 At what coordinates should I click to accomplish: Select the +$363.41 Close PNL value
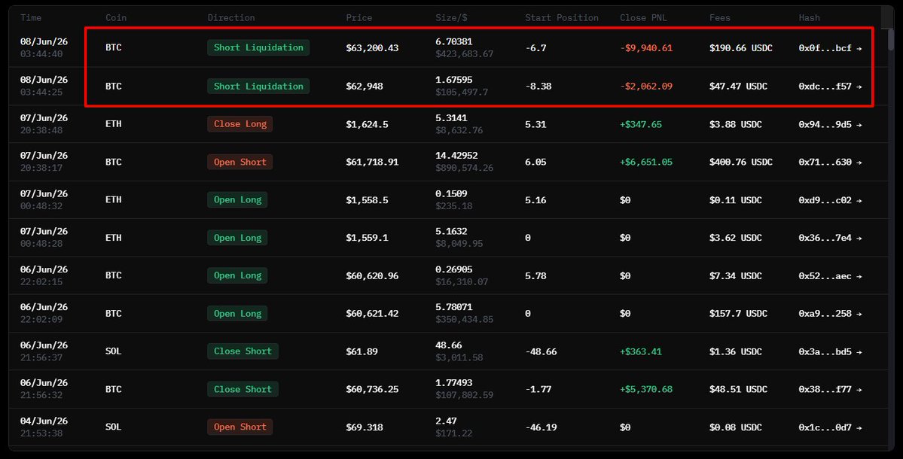click(641, 351)
